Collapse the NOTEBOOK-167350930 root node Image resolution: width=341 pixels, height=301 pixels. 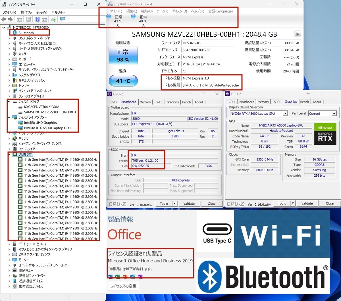[x=4, y=28]
